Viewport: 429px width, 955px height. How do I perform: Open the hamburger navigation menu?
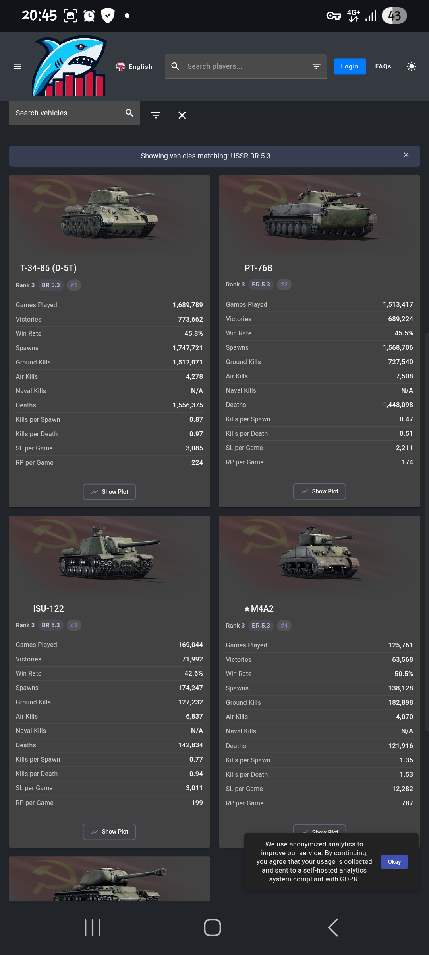pos(17,66)
